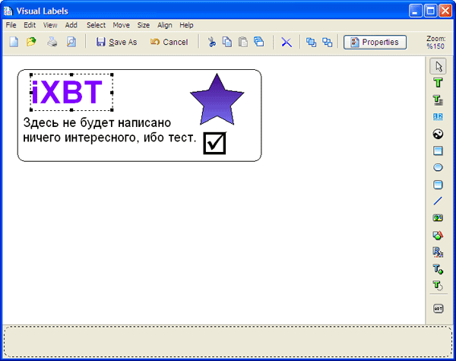Open an existing label file

(x=31, y=42)
